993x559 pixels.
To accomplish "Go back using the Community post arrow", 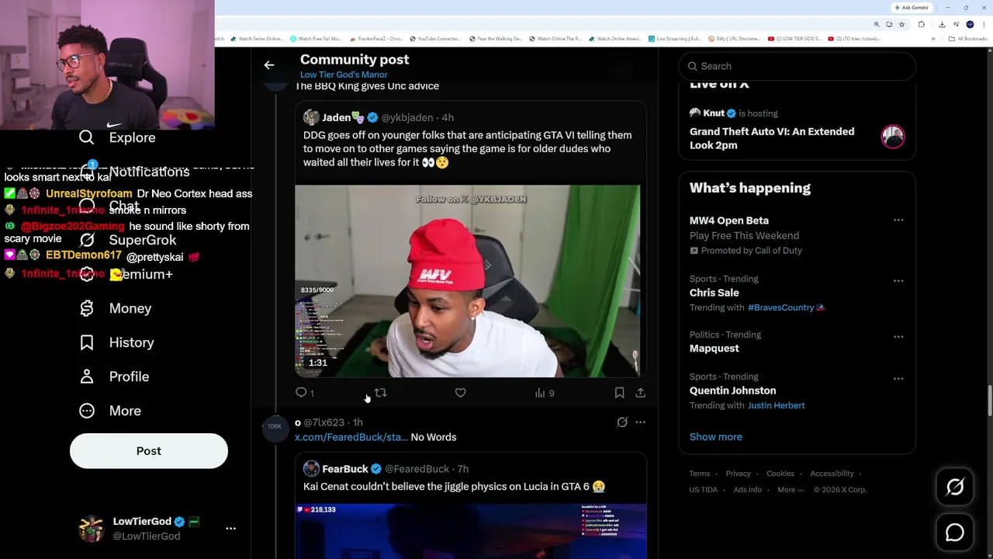I will coord(269,65).
